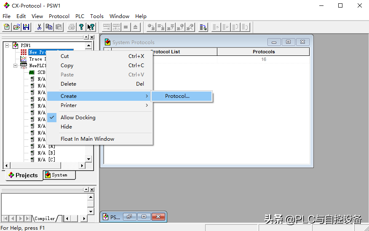Click the Copy toolbar icon

pyautogui.click(x=49, y=27)
